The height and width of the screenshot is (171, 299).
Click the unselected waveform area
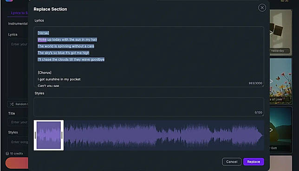tap(164, 135)
